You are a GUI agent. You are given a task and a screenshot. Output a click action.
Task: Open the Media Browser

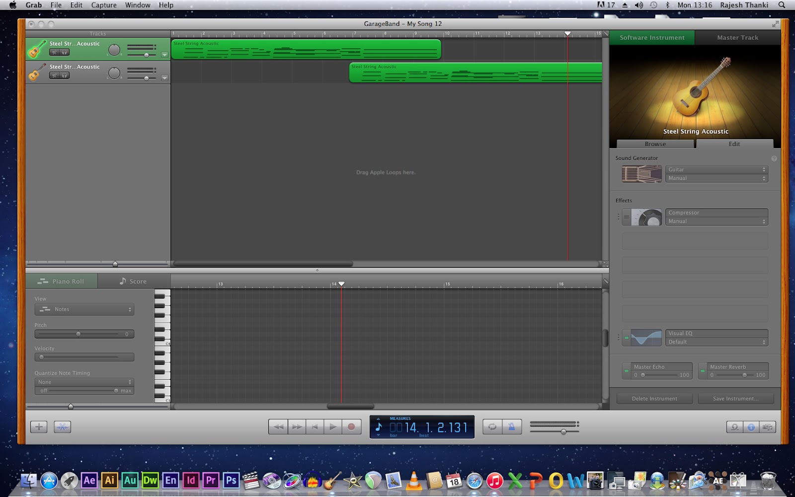[x=768, y=427]
